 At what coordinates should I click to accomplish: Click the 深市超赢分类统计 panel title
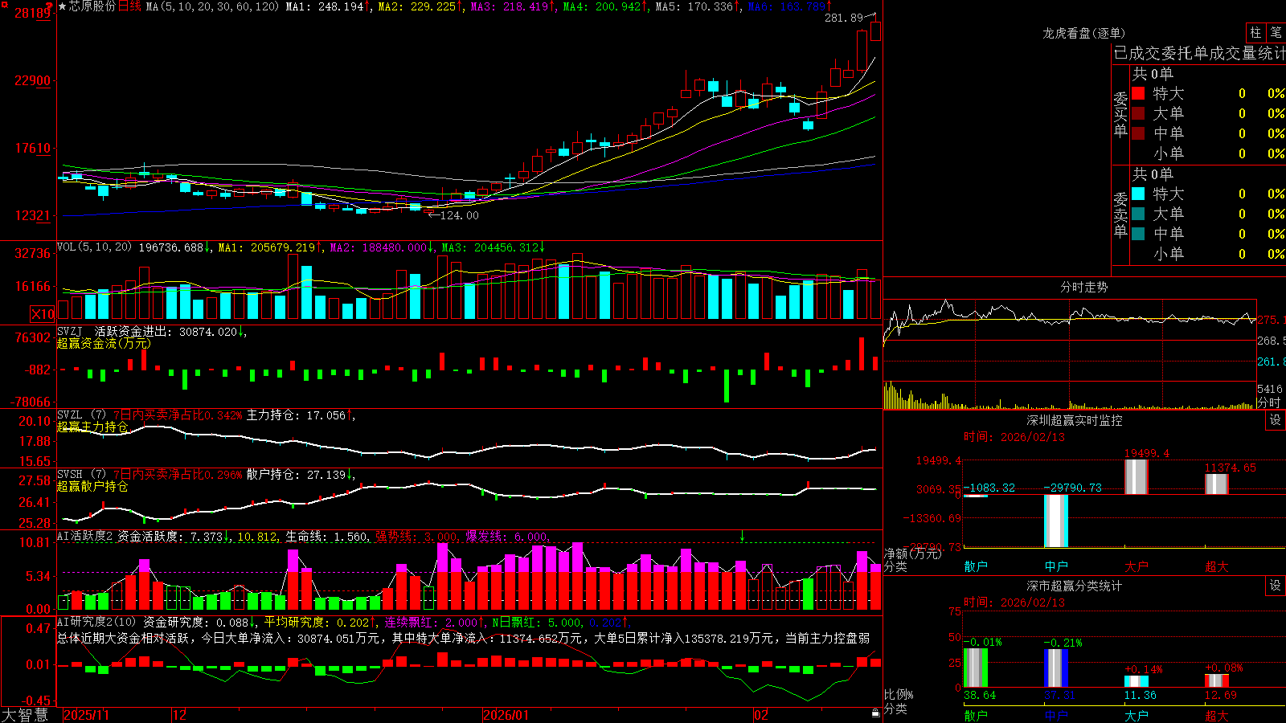tap(1074, 586)
